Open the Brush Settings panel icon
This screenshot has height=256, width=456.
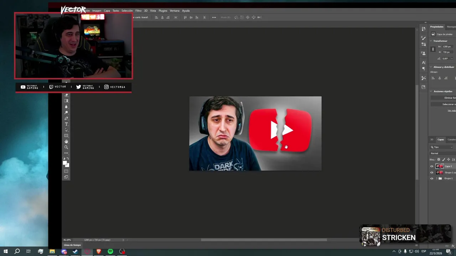424,44
